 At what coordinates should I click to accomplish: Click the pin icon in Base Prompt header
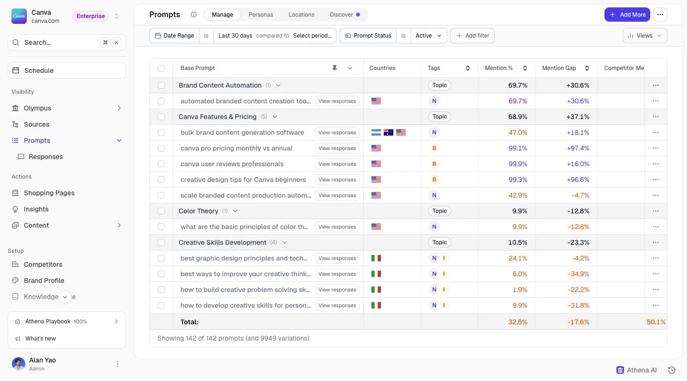pos(334,68)
